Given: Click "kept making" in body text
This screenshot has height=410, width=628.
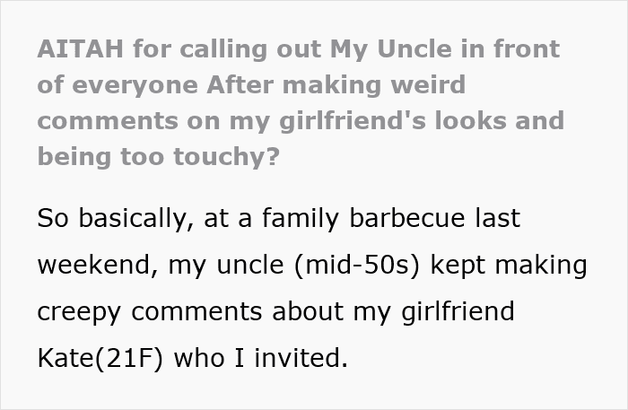Looking at the screenshot, I should point(509,266).
